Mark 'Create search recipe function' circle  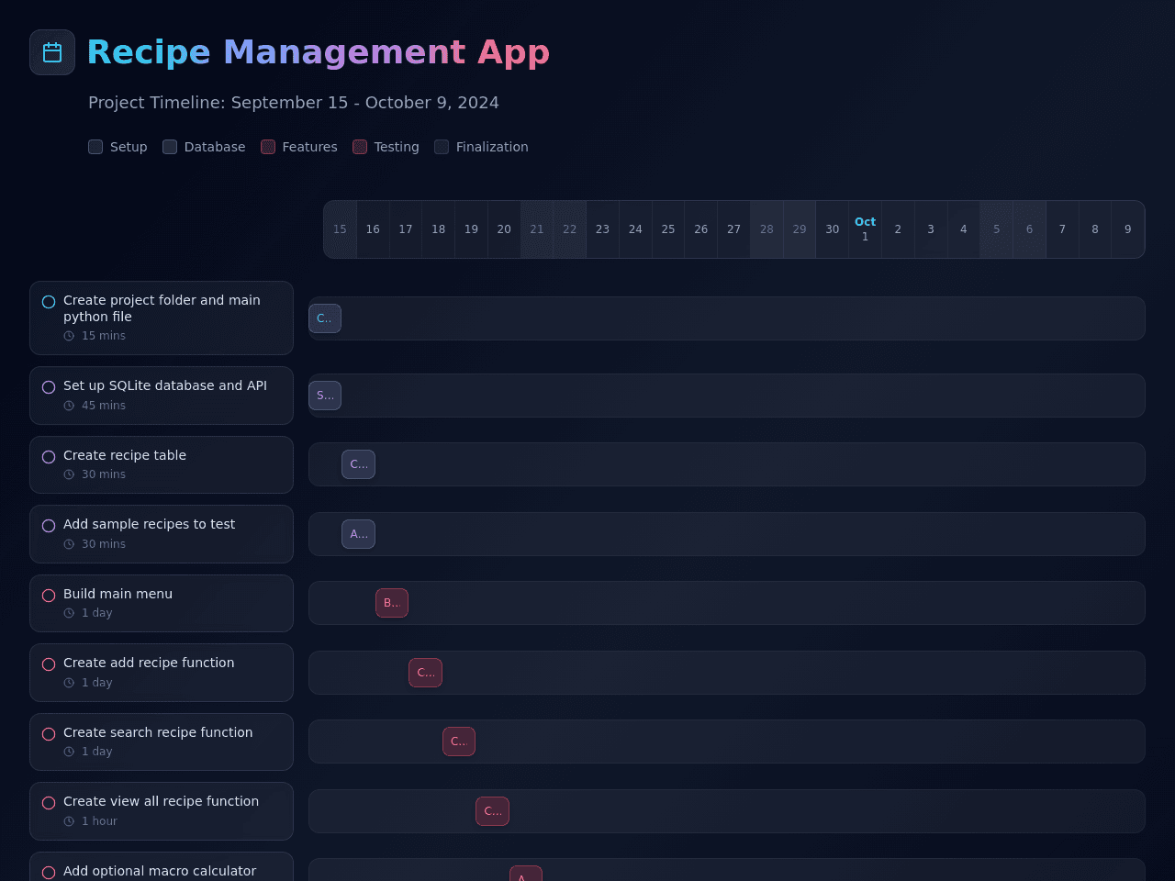click(x=49, y=734)
